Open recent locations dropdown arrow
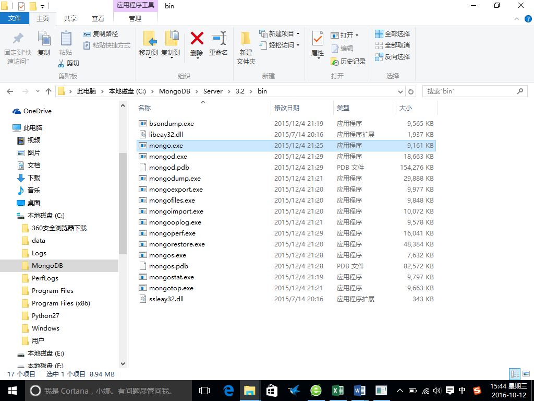 (x=38, y=91)
